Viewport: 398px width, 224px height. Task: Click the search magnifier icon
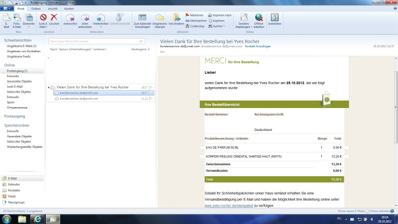[141, 41]
